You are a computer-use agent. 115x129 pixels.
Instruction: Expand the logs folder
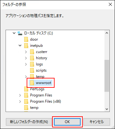26,64
